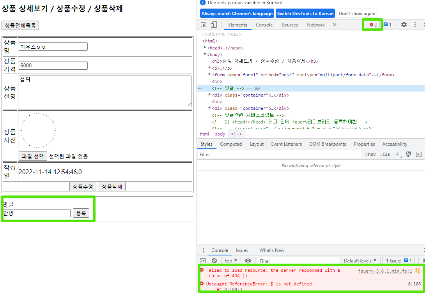
Task: Select the h3 heading node in DOM
Action: click(265, 61)
